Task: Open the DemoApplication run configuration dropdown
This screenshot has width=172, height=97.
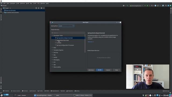Action: click(x=136, y=6)
